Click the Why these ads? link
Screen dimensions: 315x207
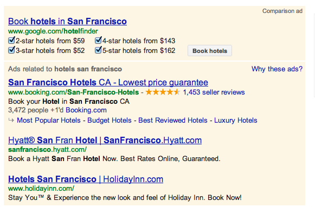click(277, 69)
